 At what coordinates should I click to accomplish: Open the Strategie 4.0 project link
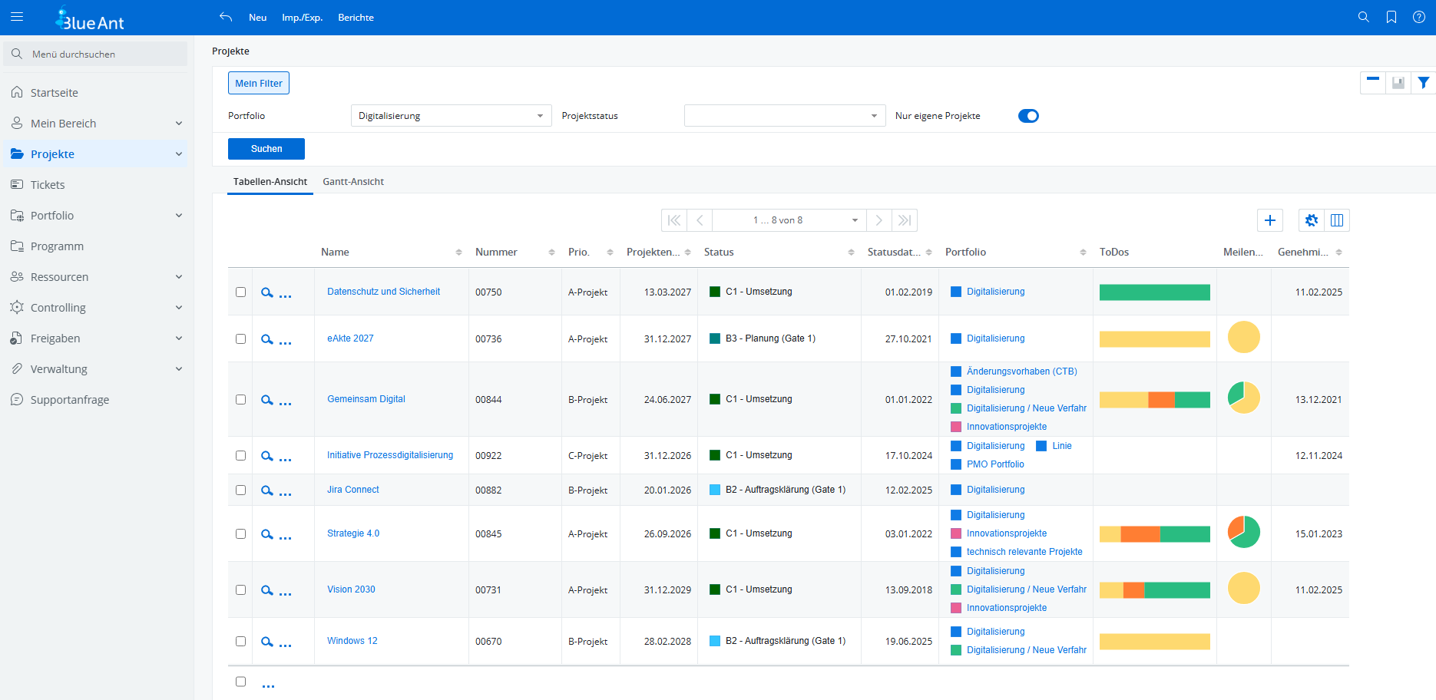click(x=353, y=533)
